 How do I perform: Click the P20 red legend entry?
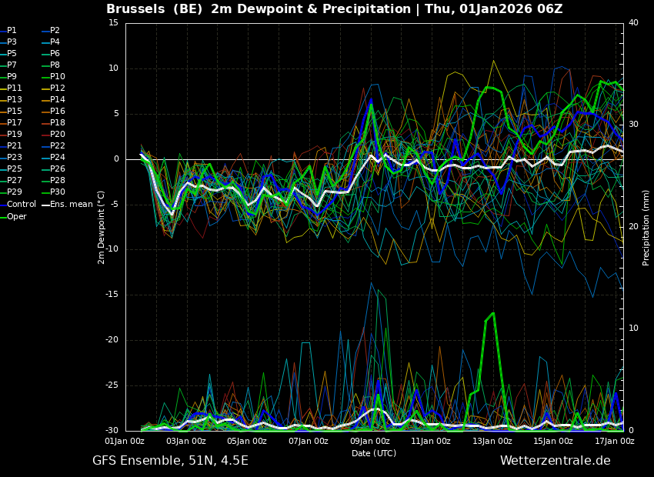pos(54,135)
